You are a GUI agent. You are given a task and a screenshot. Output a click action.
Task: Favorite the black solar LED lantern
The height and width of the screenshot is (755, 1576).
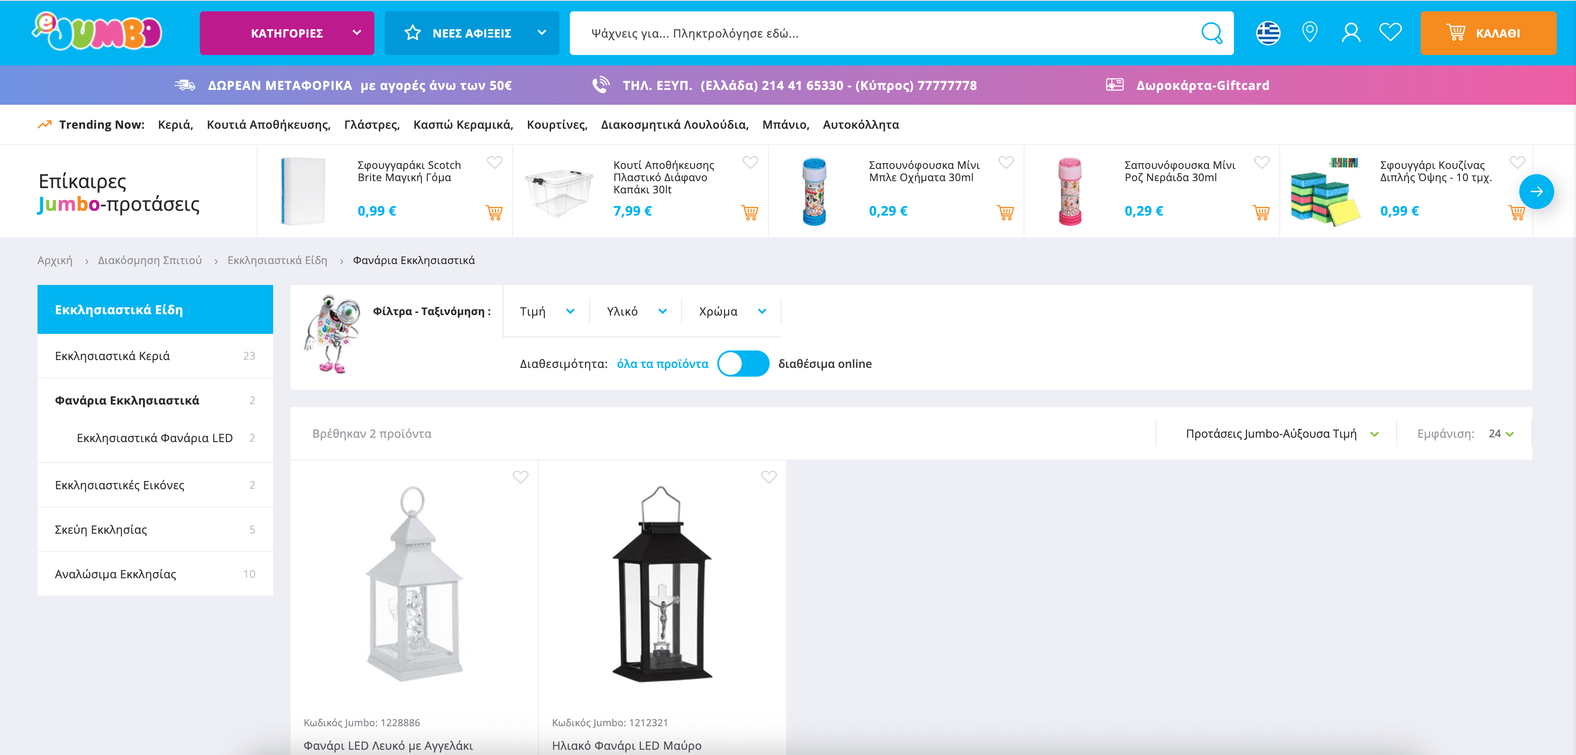coord(768,477)
